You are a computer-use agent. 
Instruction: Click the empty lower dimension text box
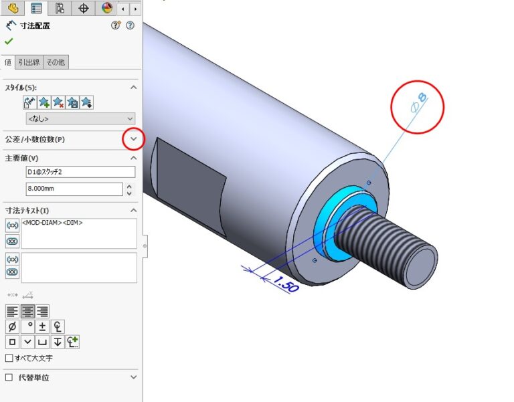coord(79,268)
